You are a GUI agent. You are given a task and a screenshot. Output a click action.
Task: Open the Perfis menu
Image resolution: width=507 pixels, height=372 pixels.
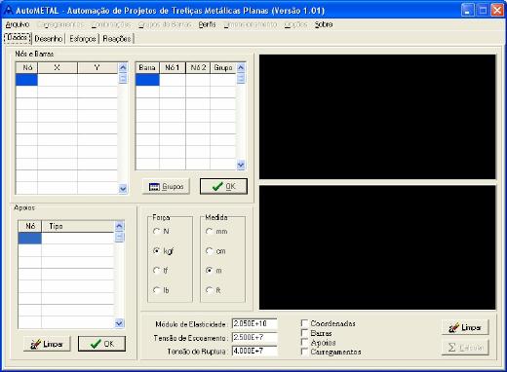pyautogui.click(x=207, y=24)
